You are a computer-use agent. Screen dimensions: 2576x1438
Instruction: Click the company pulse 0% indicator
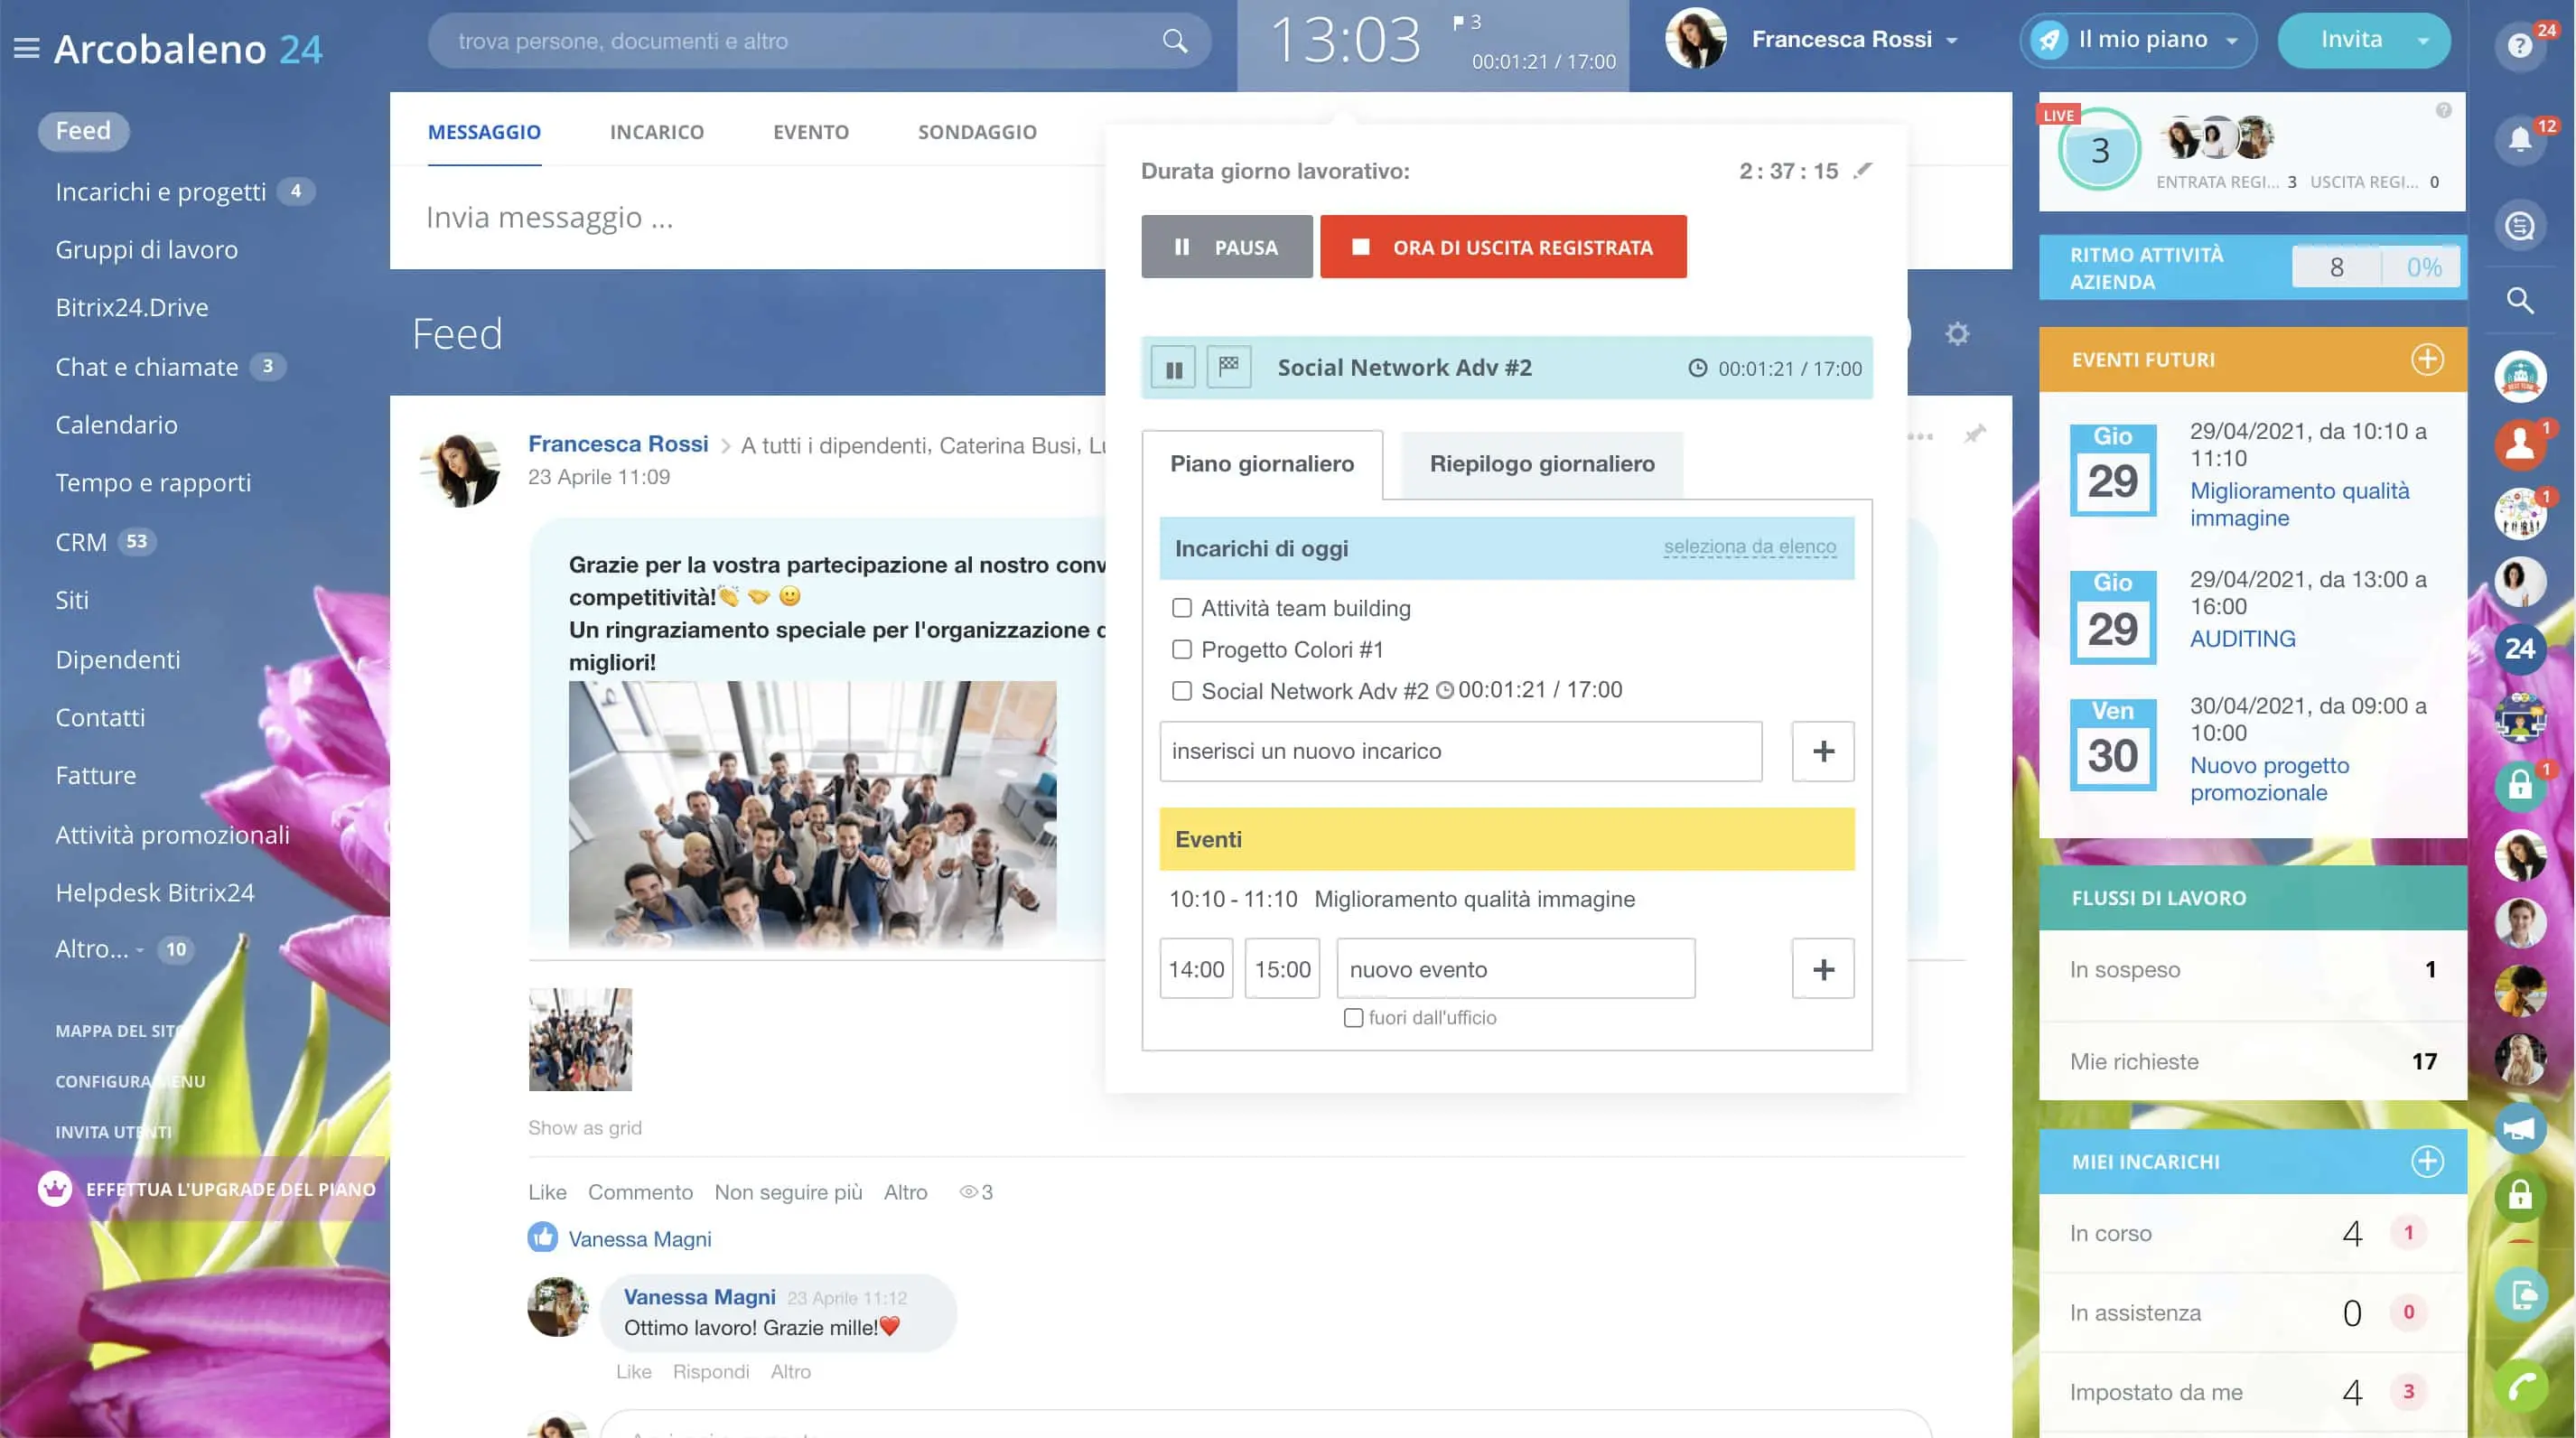[x=2423, y=267]
